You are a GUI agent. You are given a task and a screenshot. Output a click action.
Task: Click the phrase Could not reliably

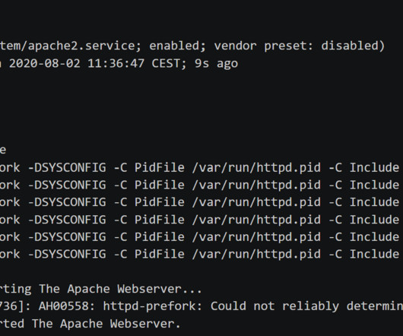[x=274, y=306]
